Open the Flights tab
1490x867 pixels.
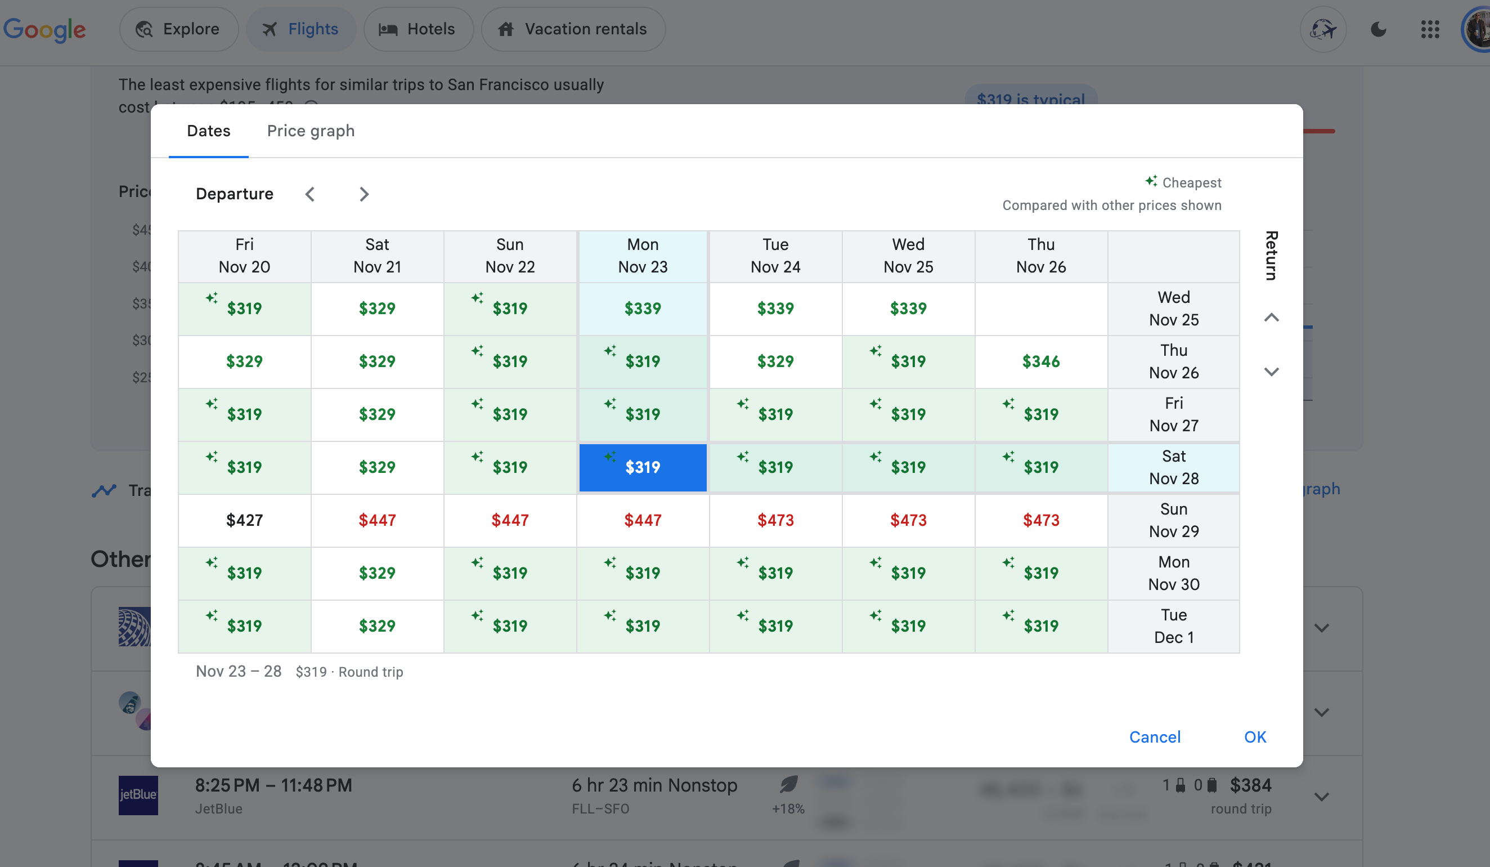point(301,29)
